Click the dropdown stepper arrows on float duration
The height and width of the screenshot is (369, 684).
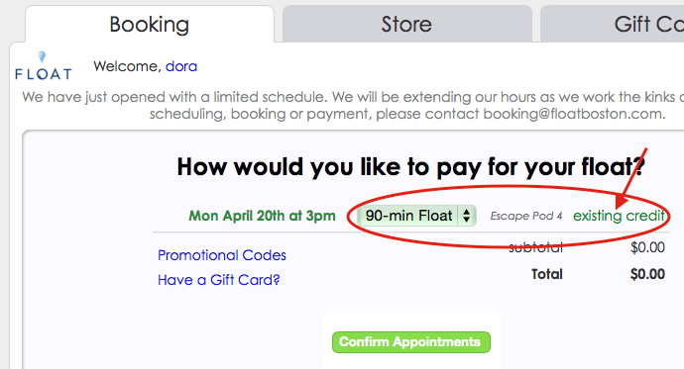(x=466, y=216)
